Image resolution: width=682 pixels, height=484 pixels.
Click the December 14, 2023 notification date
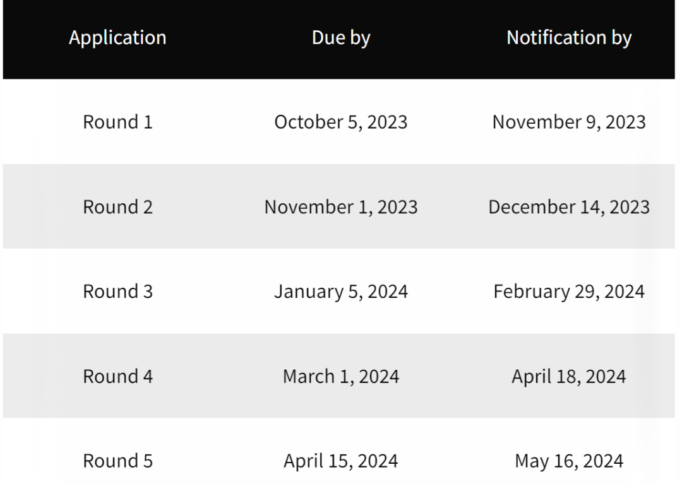pyautogui.click(x=569, y=207)
